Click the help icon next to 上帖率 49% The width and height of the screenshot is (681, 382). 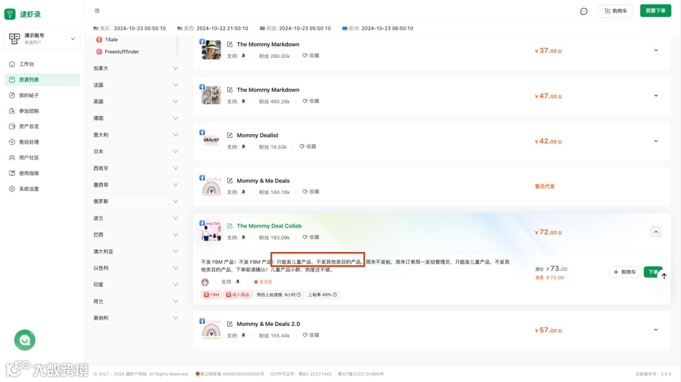point(334,295)
